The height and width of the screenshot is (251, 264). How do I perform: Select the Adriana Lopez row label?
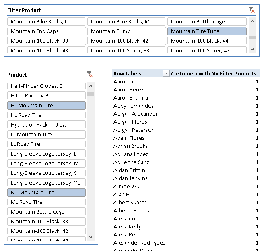tap(131, 154)
